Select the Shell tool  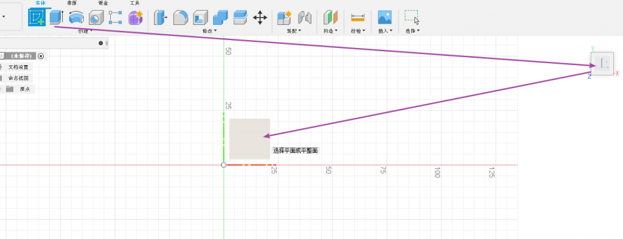click(x=201, y=18)
